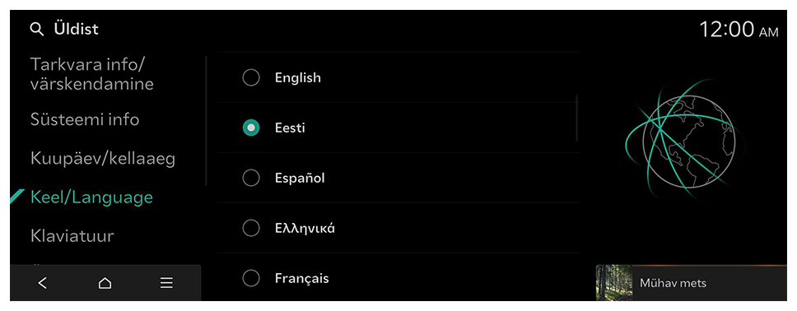Open the hamburger menu icon
Screen dimensions: 797x311
click(166, 283)
